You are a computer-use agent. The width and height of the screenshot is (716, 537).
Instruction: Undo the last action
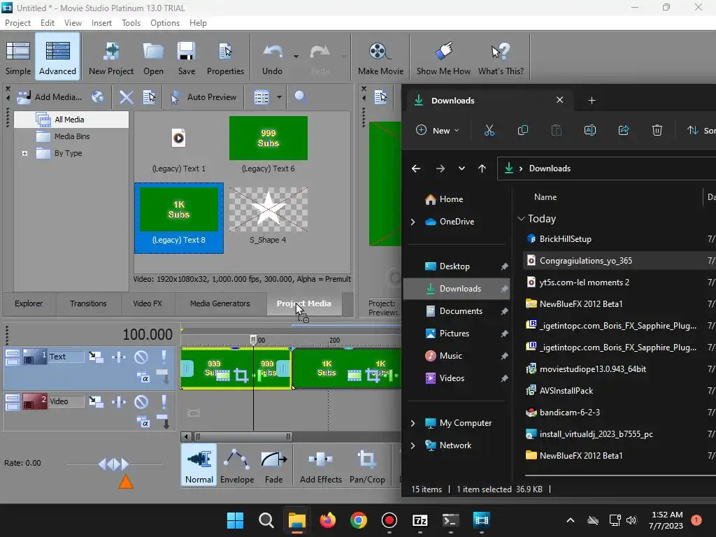click(272, 57)
